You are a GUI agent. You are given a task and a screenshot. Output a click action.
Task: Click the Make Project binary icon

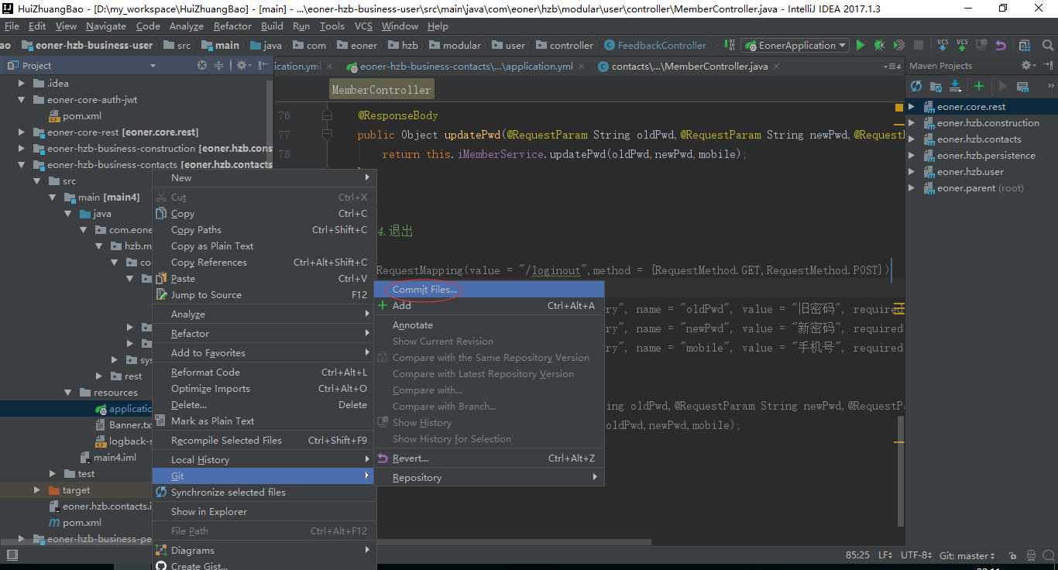(729, 46)
